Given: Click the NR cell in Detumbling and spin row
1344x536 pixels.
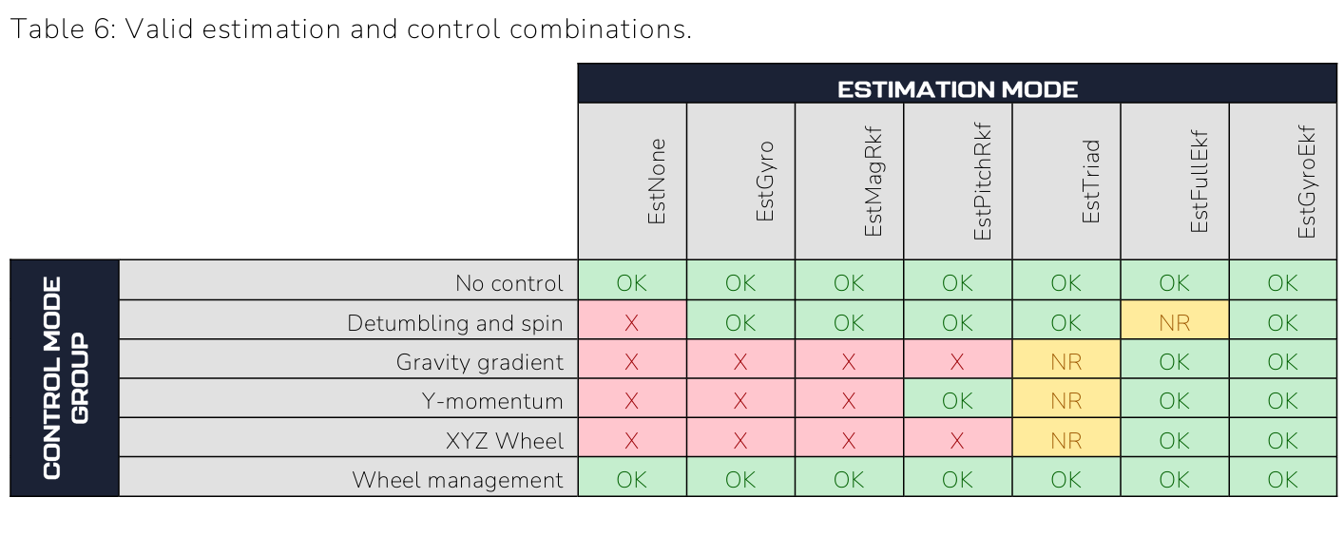Looking at the screenshot, I should (x=1175, y=323).
